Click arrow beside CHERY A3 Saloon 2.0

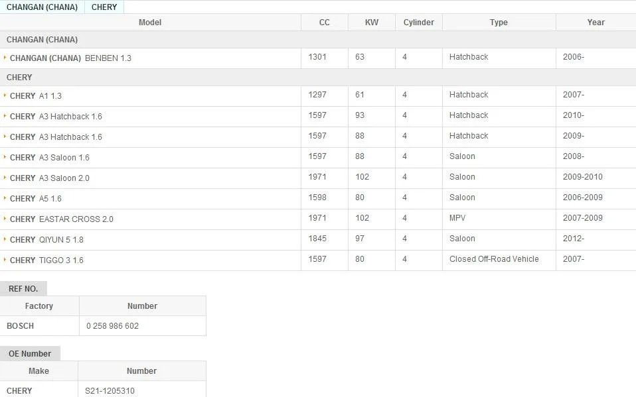(x=5, y=178)
